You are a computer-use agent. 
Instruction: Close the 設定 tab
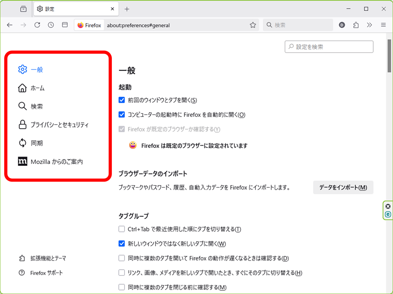tap(112, 9)
